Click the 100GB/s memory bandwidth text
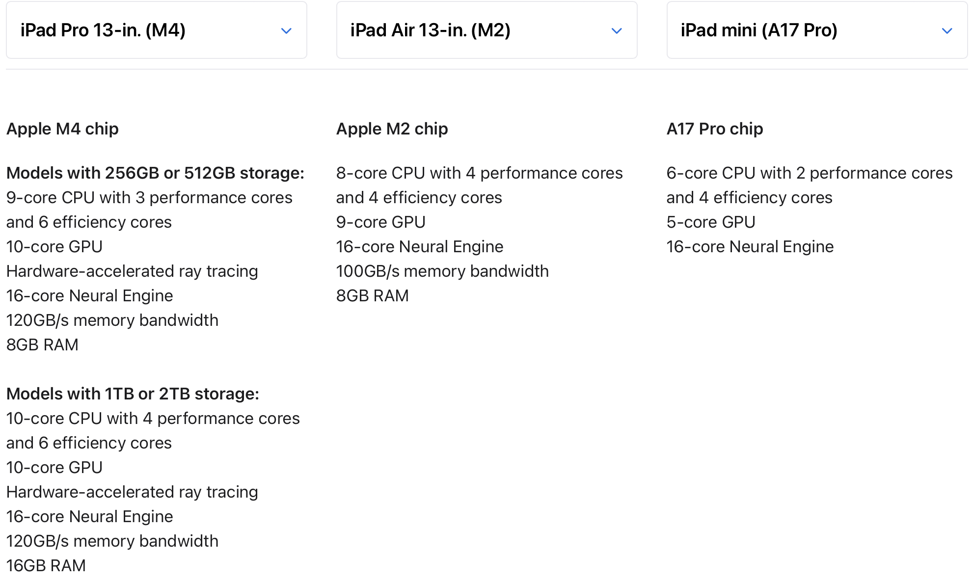This screenshot has height=582, width=973. click(442, 271)
